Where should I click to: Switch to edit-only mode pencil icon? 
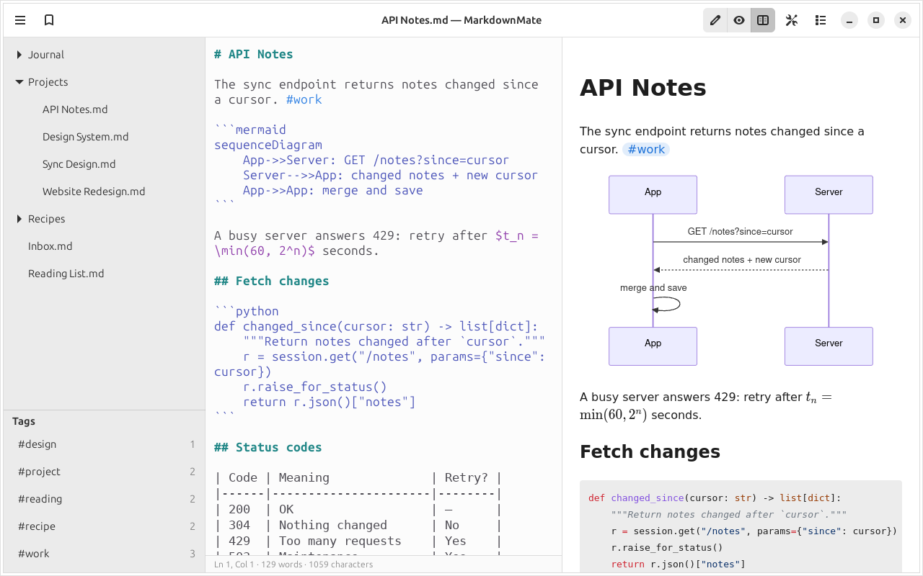(715, 20)
